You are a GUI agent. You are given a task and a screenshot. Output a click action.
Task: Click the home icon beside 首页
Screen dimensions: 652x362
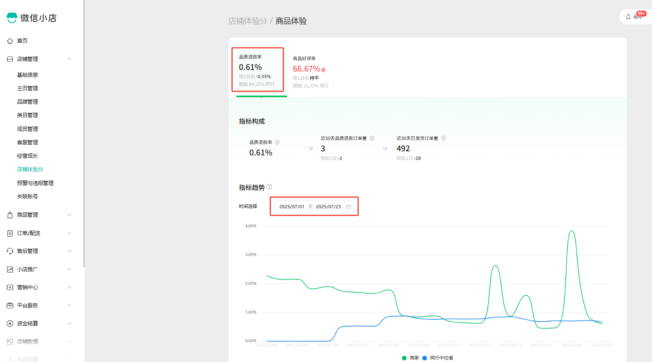(x=10, y=41)
